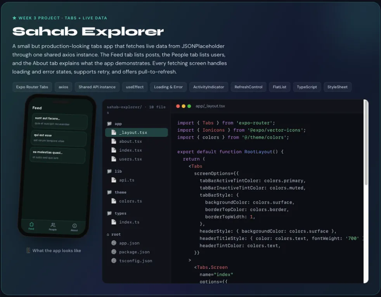Screen dimensions: 381x297
Task: Click the ActivityIndicator tag chip
Action: [208, 87]
